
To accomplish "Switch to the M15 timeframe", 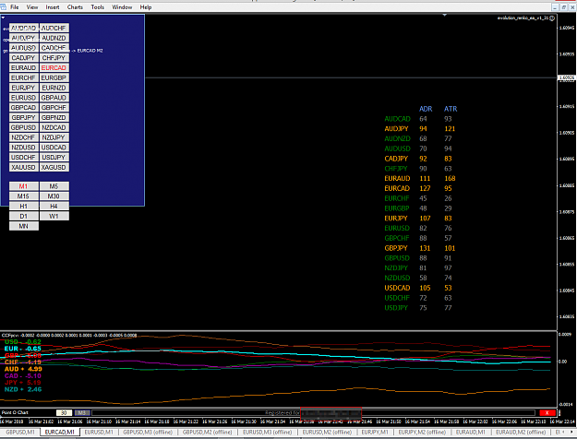I will (x=24, y=196).
